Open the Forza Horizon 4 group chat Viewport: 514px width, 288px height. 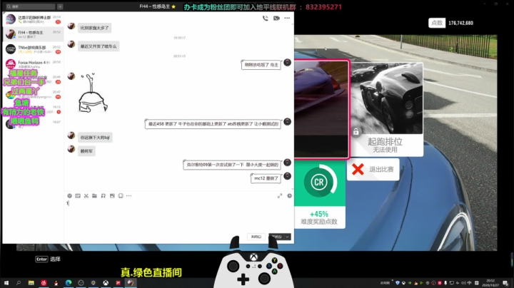click(x=33, y=64)
